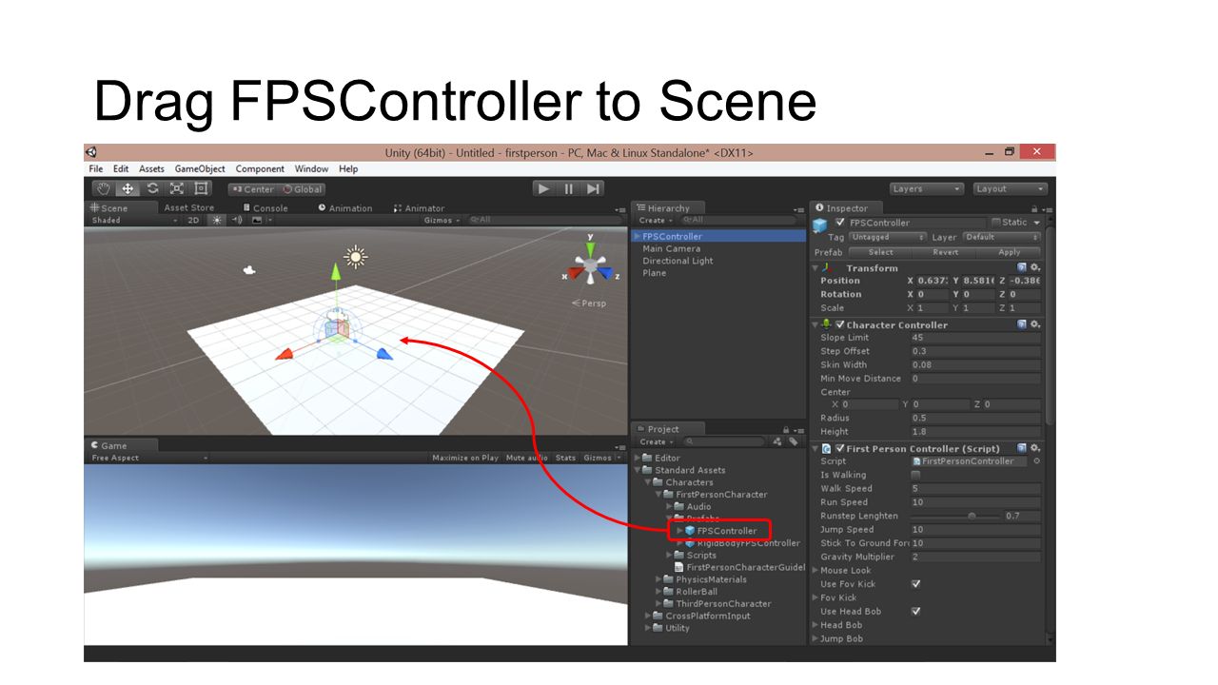Uncheck Use Fov Kick
Viewport: 1218px width, 685px height.
(915, 584)
